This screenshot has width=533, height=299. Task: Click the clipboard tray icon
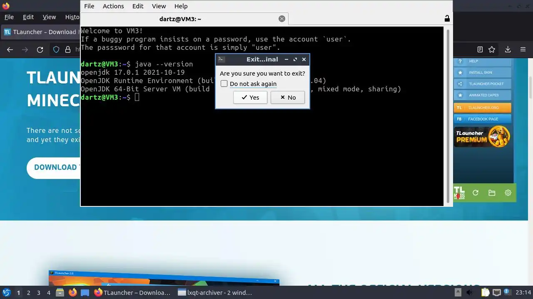(485, 293)
